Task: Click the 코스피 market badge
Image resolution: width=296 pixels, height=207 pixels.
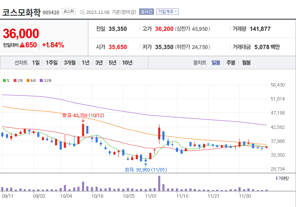Action: coord(69,11)
